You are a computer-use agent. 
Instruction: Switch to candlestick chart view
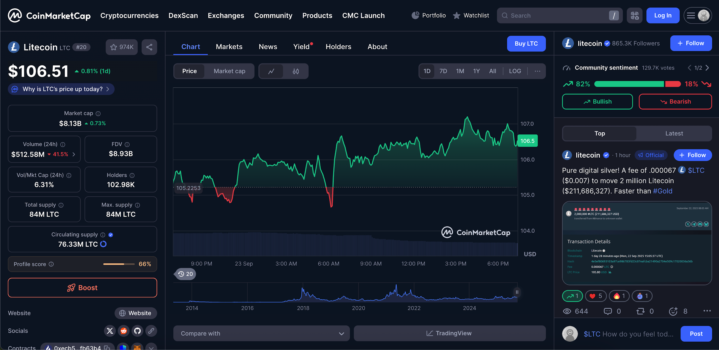click(x=296, y=71)
